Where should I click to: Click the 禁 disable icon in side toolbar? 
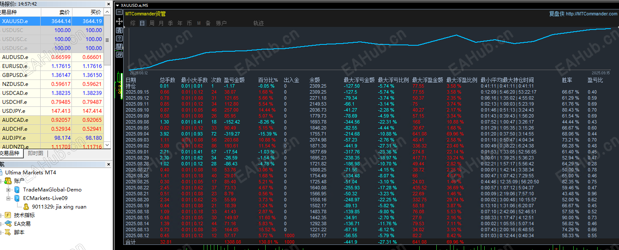(x=119, y=47)
